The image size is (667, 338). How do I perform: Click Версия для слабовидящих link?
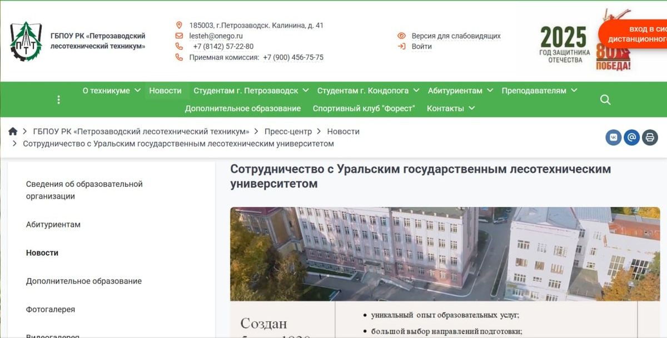pos(456,36)
